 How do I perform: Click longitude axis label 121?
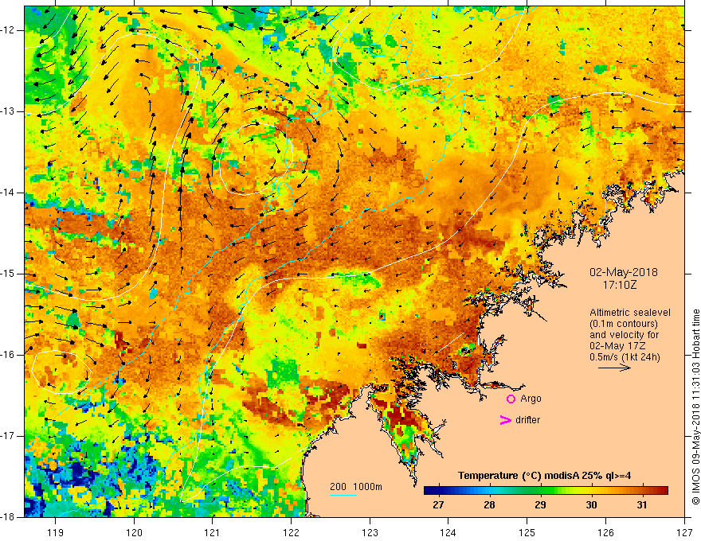[212, 532]
